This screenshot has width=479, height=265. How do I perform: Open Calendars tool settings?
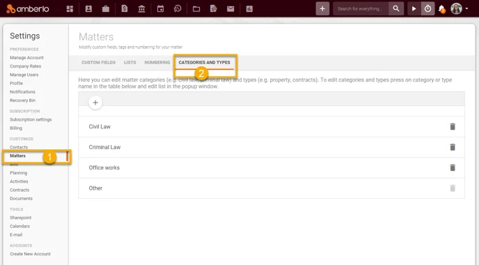(20, 226)
